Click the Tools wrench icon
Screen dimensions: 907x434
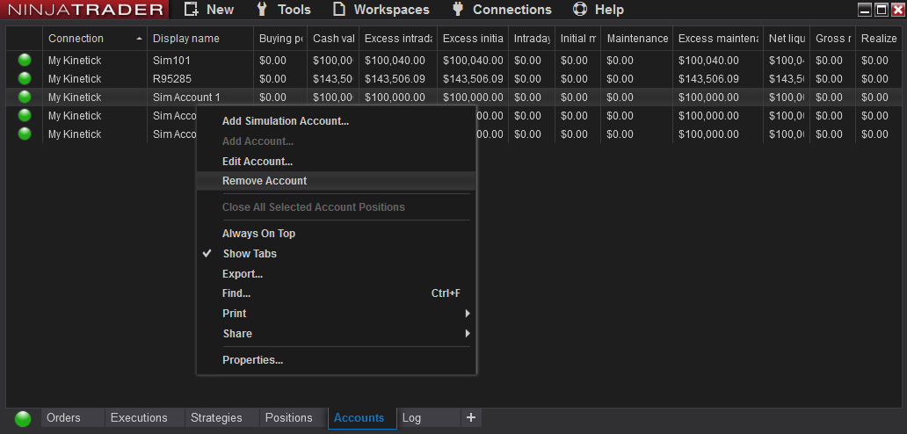pyautogui.click(x=262, y=10)
